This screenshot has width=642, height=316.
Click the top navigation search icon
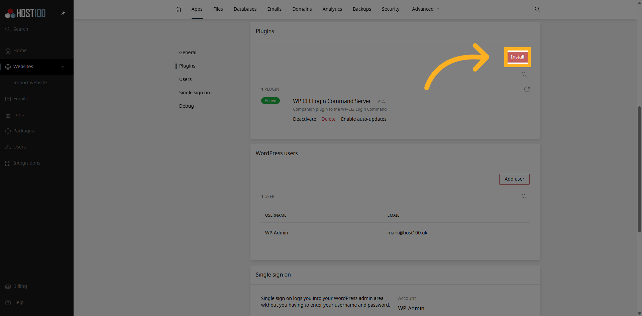(x=537, y=9)
